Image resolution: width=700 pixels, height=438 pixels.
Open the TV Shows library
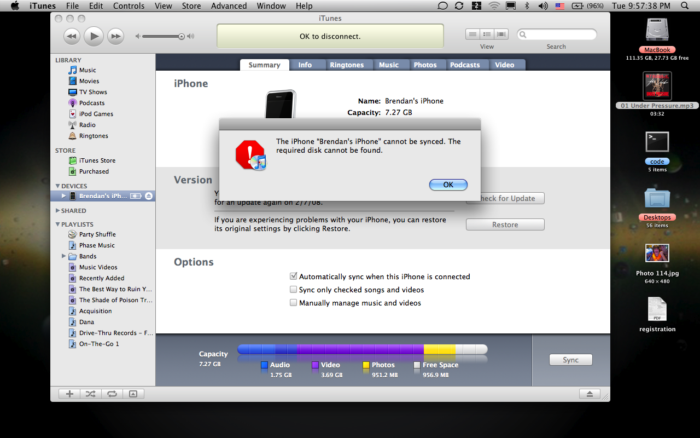pos(87,92)
